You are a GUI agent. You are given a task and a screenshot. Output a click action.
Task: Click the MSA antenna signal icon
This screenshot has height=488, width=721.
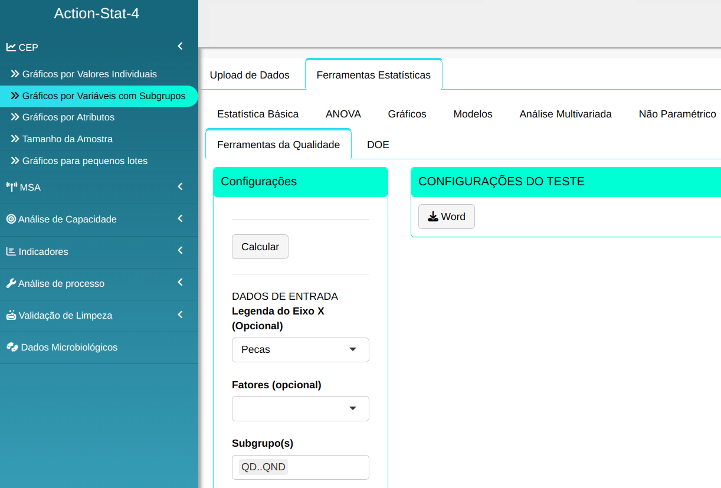click(x=12, y=187)
